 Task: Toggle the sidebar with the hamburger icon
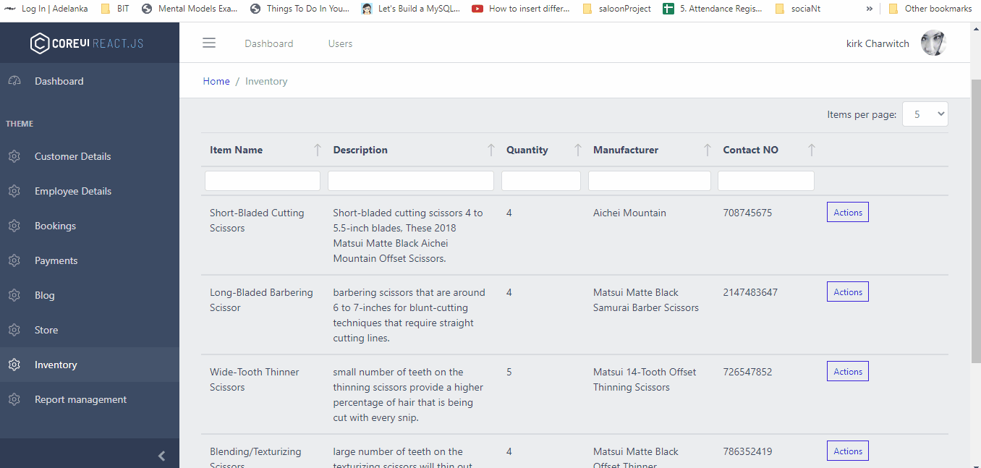tap(209, 43)
